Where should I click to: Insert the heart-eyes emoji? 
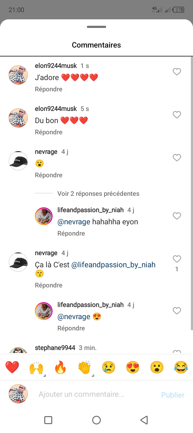133,367
